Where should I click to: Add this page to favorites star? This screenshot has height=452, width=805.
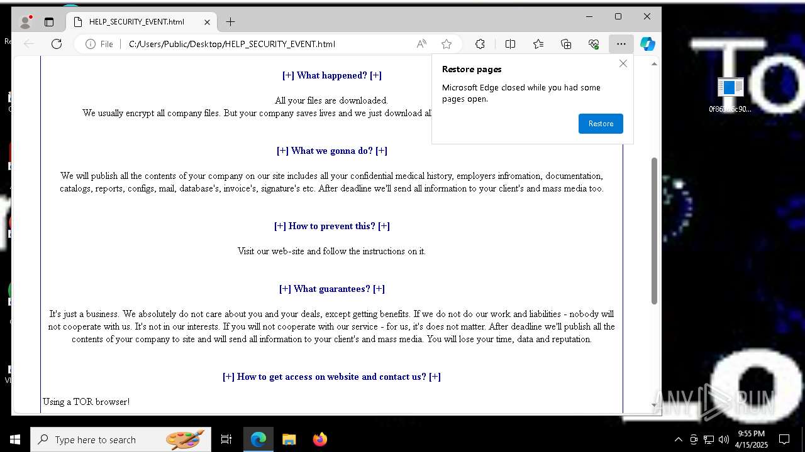pyautogui.click(x=447, y=44)
